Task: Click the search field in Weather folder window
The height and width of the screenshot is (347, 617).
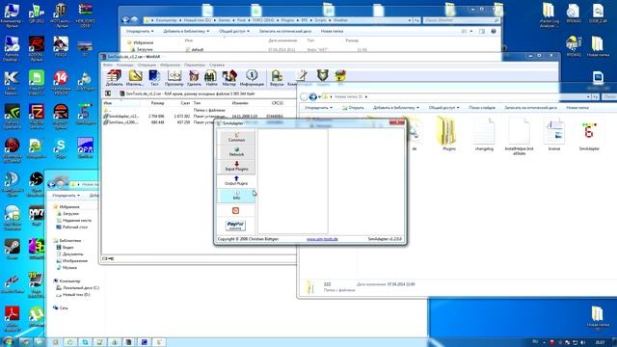Action: tap(462, 20)
